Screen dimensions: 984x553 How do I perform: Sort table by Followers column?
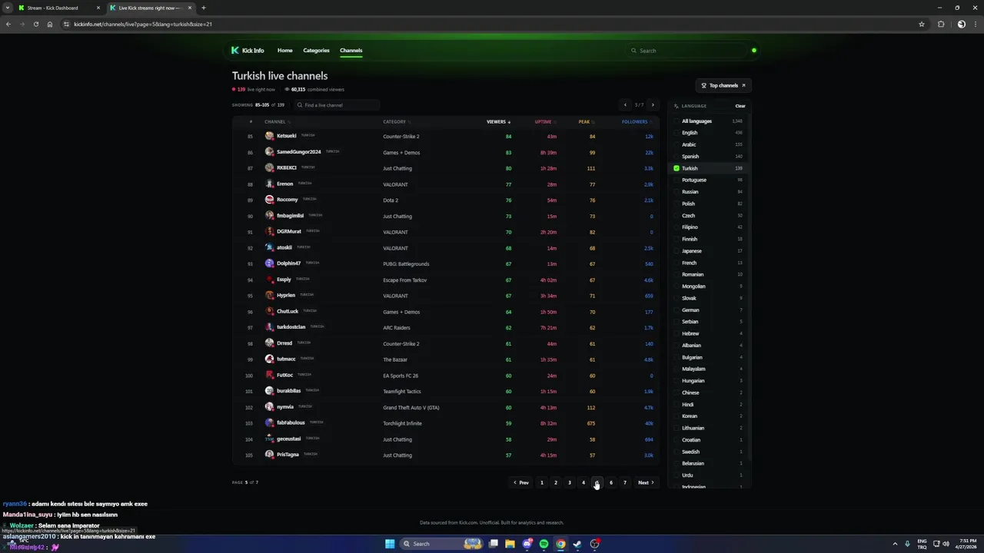[x=637, y=121]
